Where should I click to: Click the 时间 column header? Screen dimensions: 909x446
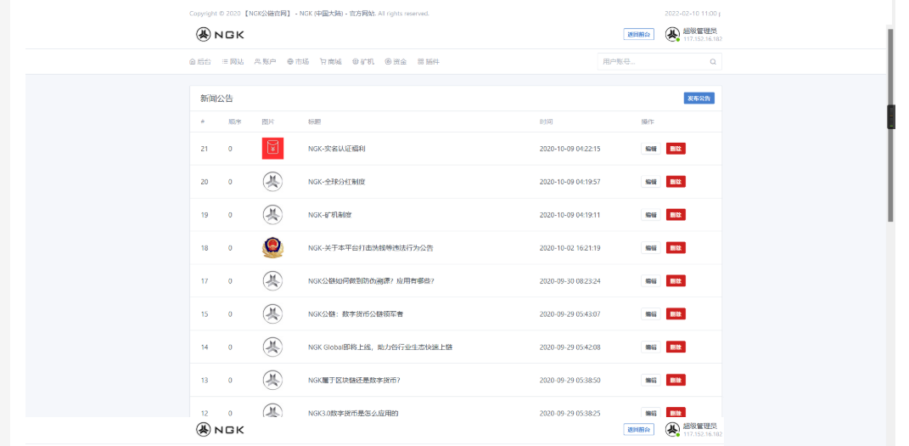[546, 121]
